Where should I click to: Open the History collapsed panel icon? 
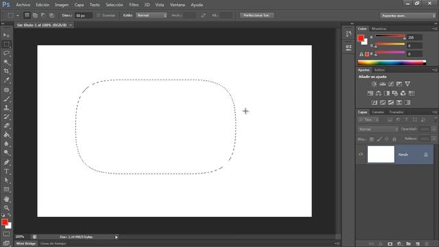348,34
